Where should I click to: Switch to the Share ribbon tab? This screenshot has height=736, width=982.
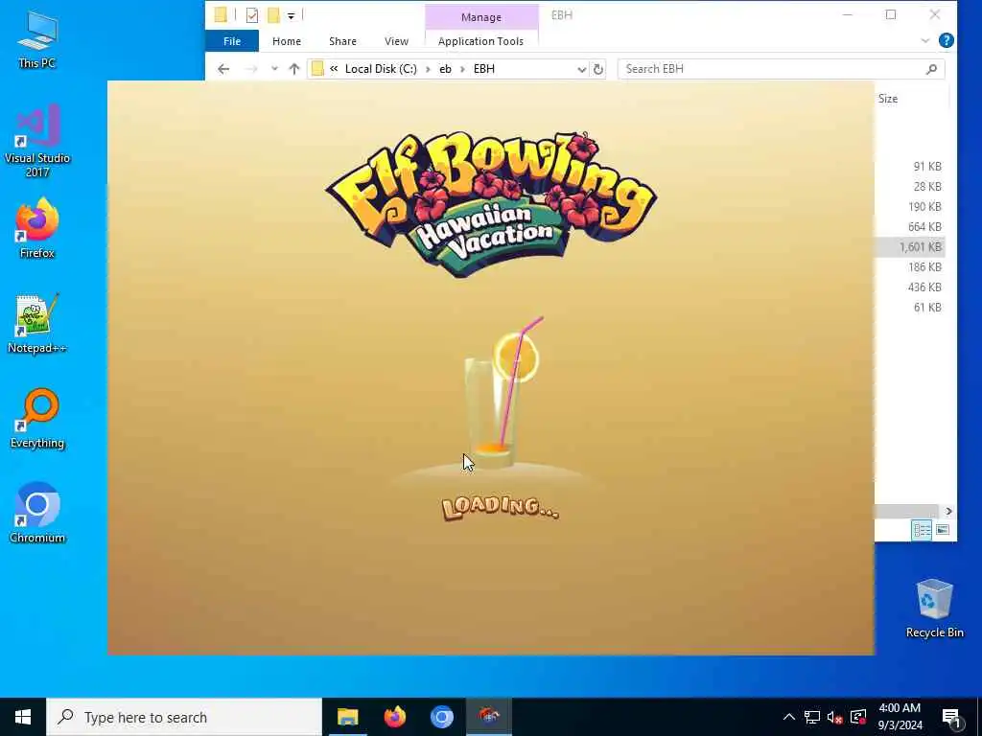coord(342,41)
